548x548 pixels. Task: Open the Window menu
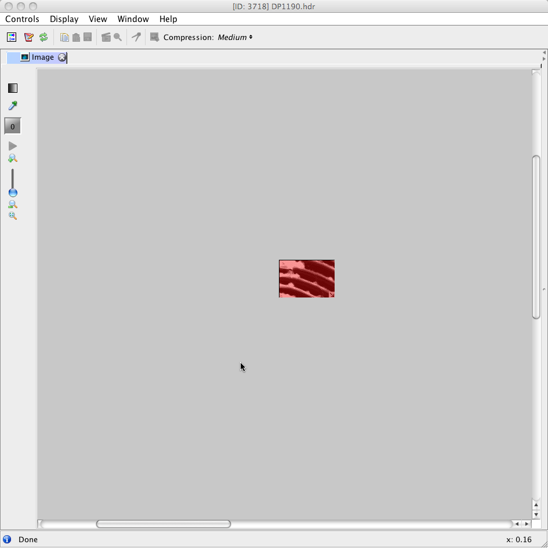click(x=133, y=19)
